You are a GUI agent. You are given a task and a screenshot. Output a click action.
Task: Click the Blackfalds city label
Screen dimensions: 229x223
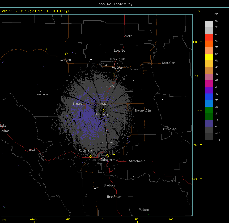[117, 59]
